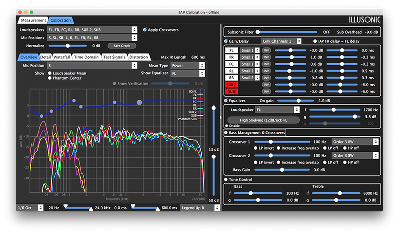Image resolution: width=399 pixels, height=234 pixels.
Task: Enable Bass Management & Crossovers
Action: pos(226,132)
